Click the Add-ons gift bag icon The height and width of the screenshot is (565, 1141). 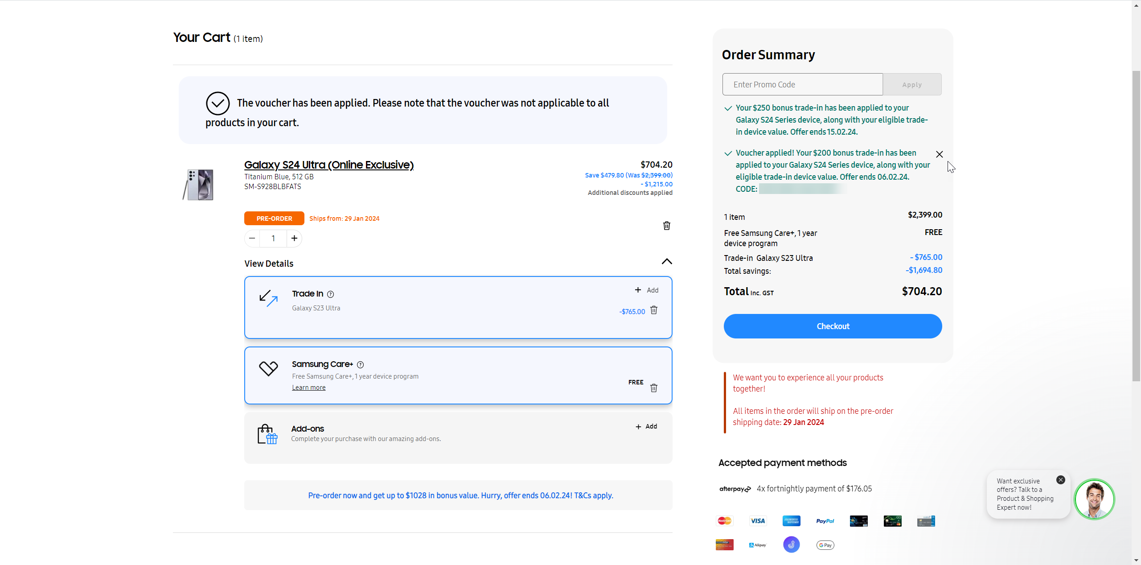pyautogui.click(x=267, y=434)
